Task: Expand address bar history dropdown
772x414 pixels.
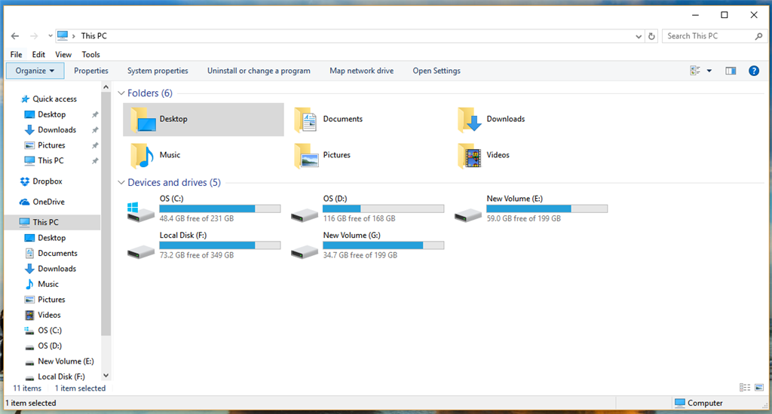Action: (x=639, y=36)
